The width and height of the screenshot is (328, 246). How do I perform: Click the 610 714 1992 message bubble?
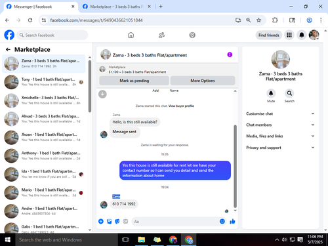(x=124, y=204)
